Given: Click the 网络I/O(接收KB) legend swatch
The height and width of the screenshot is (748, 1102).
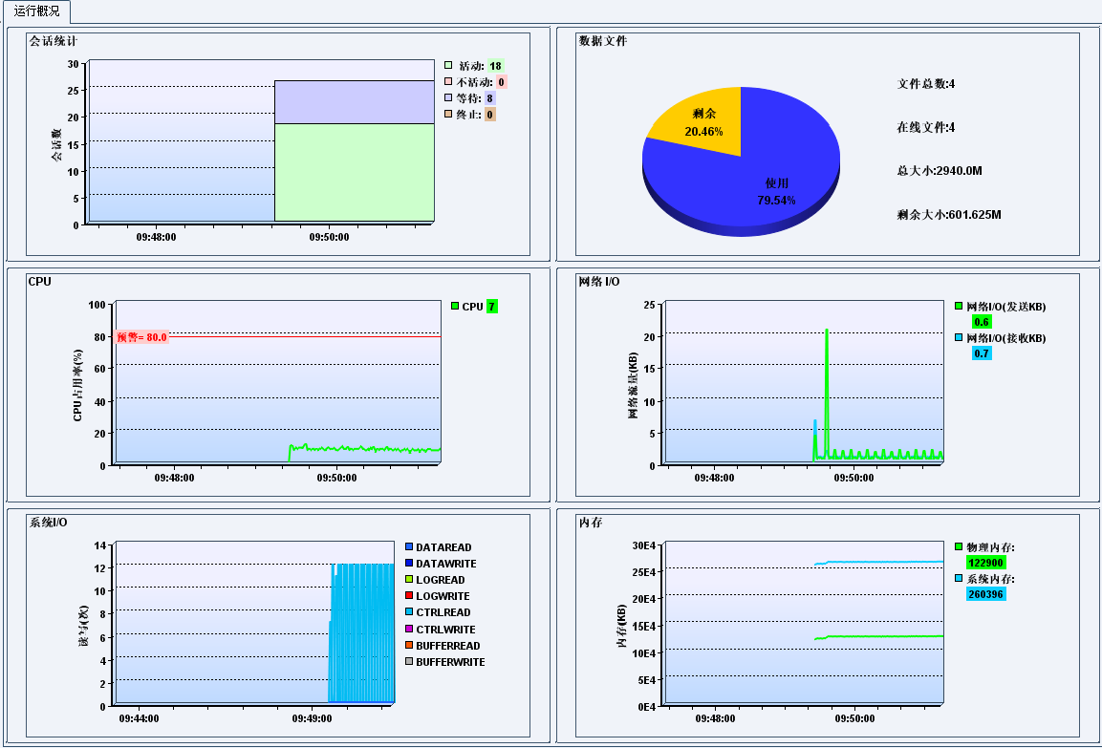Looking at the screenshot, I should (959, 338).
